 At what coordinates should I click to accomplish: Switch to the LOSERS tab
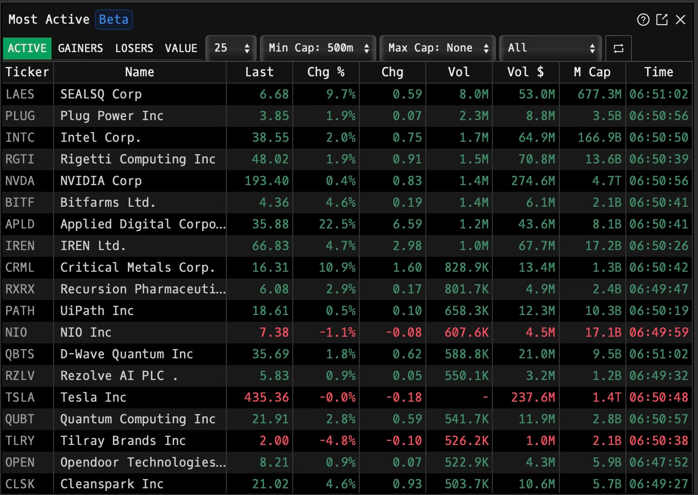pos(134,48)
